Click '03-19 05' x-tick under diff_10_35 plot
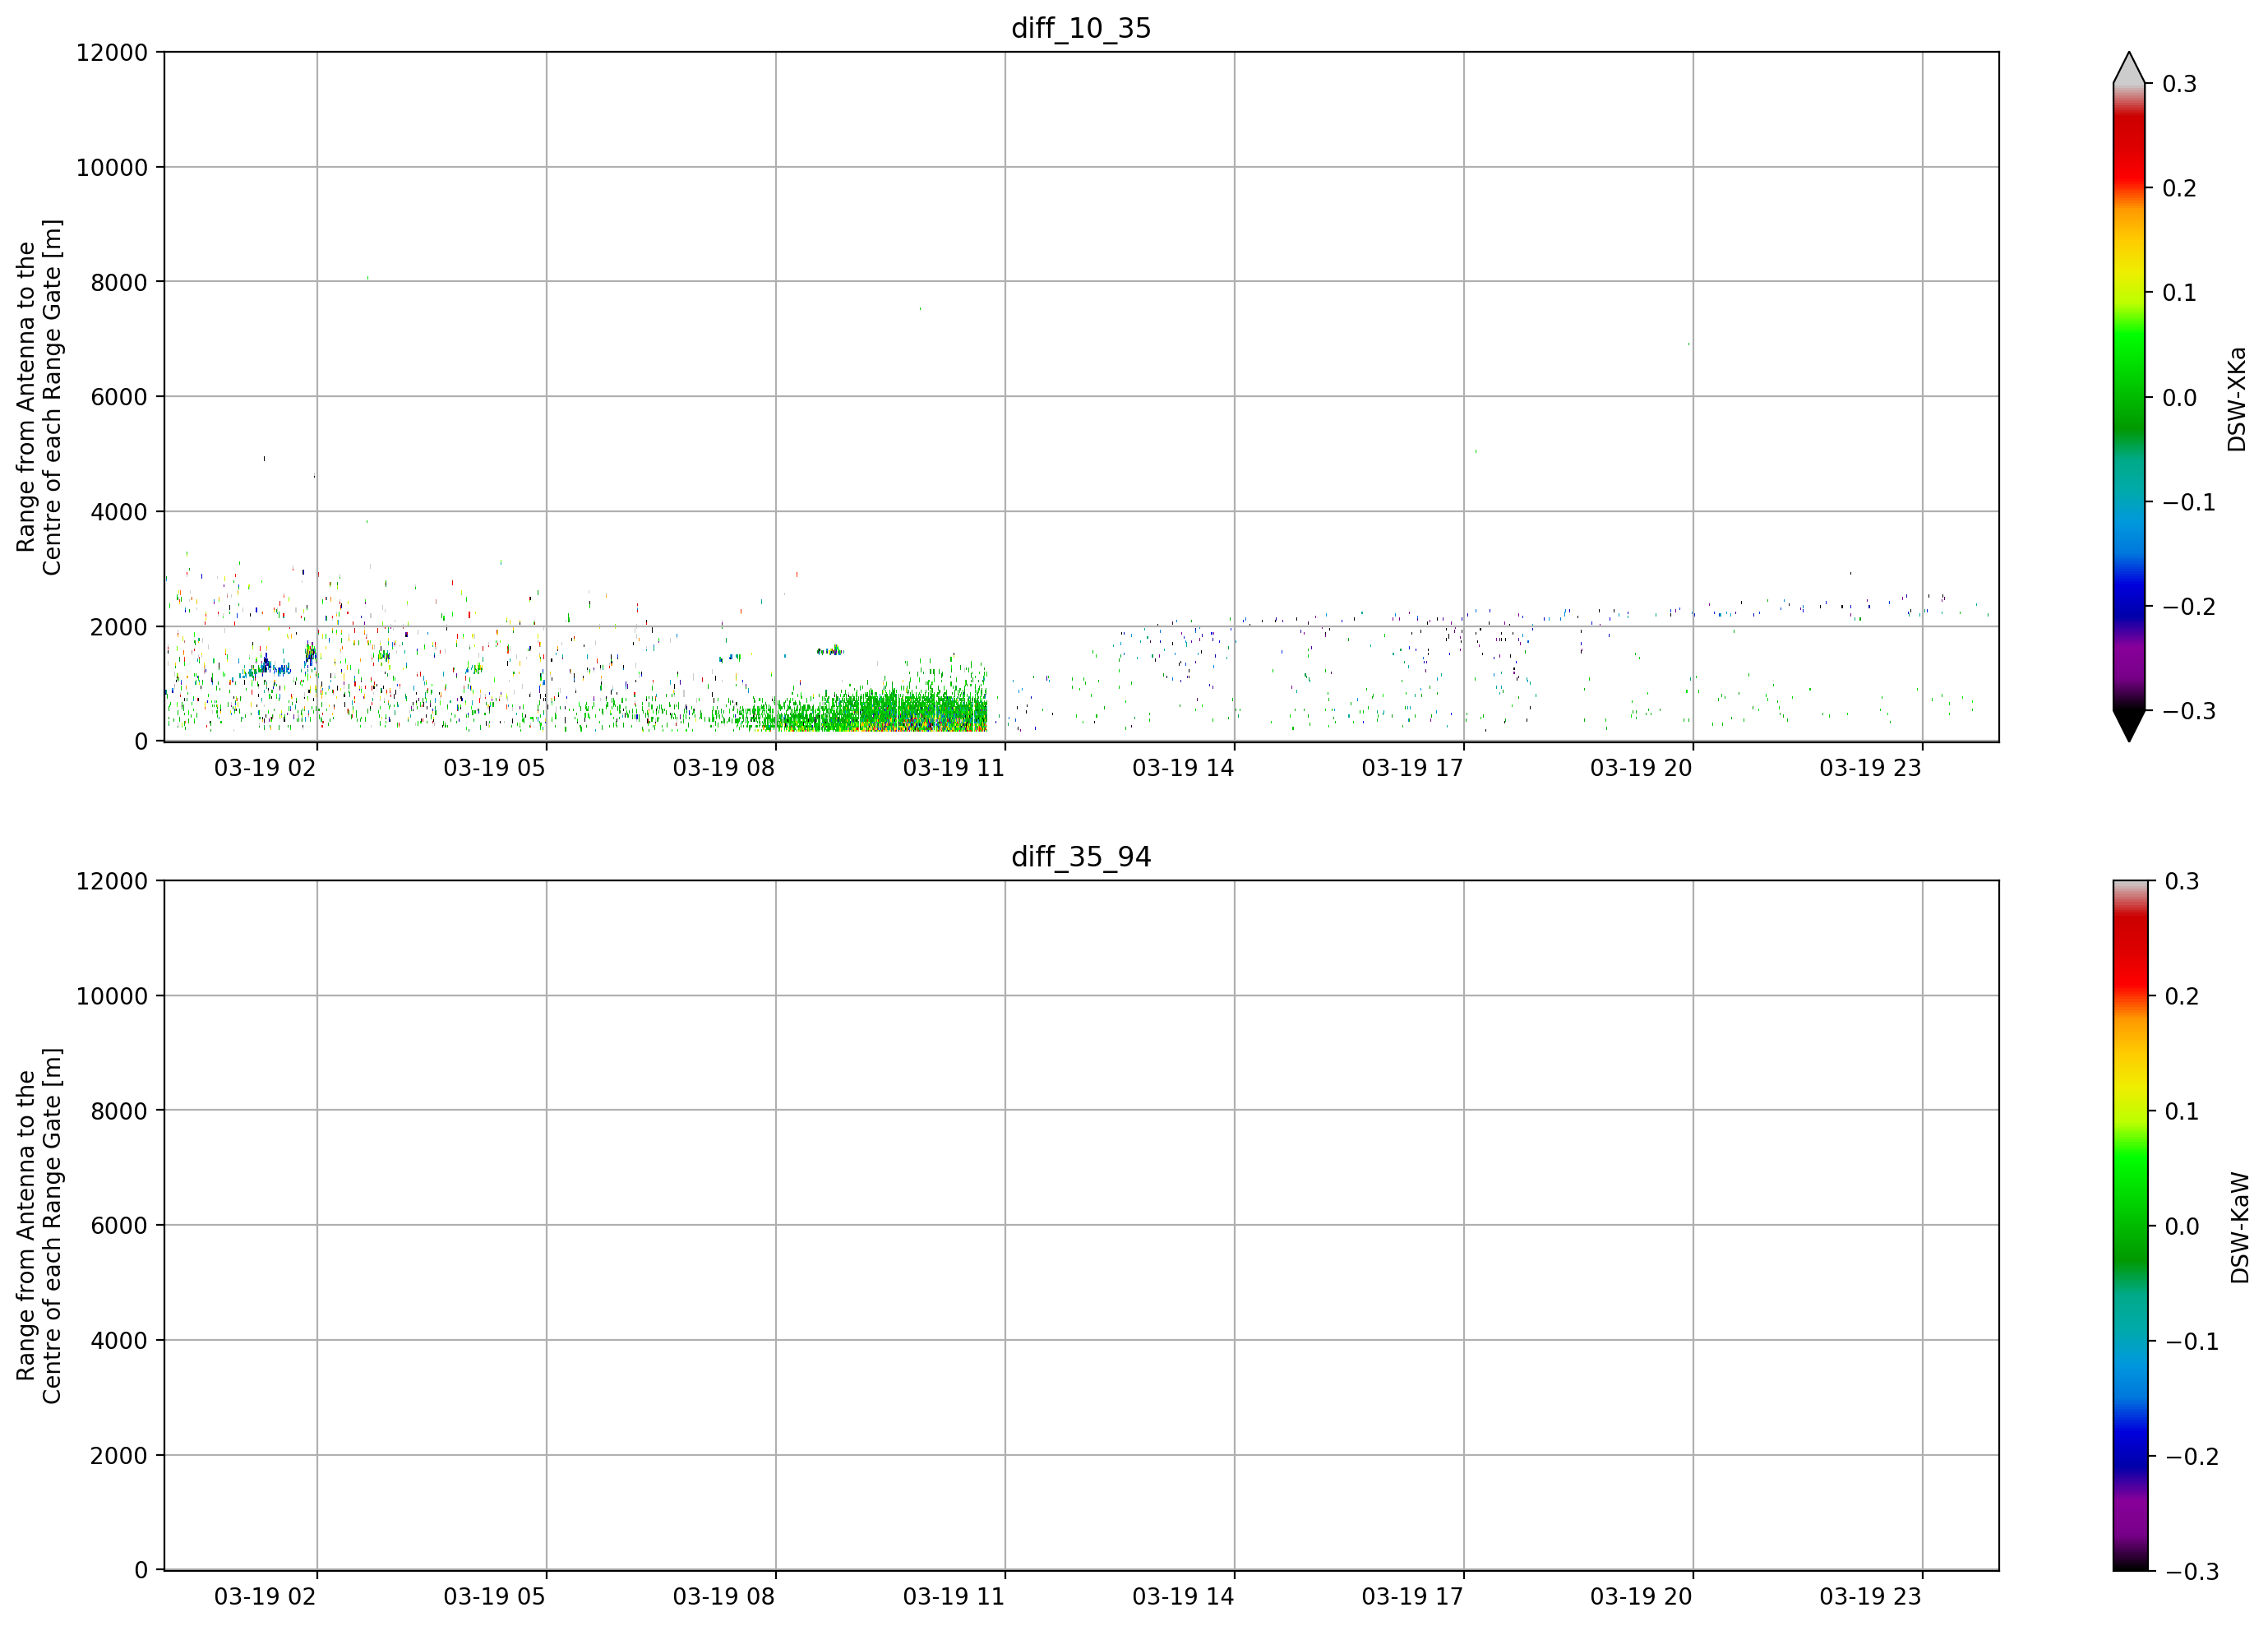Screen dimensions: 2268x1626 (x=494, y=768)
